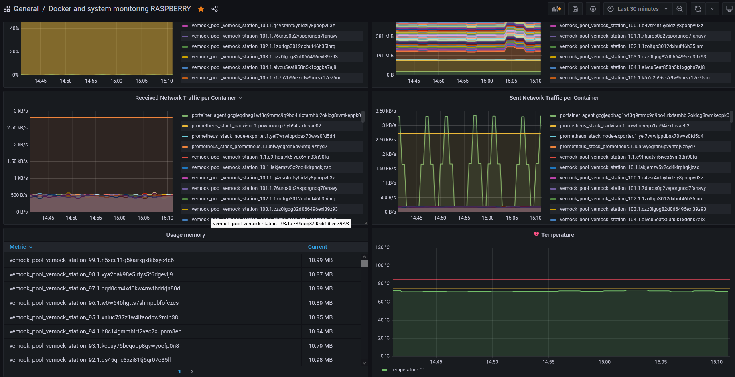Go to General folder breadcrumb
Screen dimensions: 735x377
[26, 9]
